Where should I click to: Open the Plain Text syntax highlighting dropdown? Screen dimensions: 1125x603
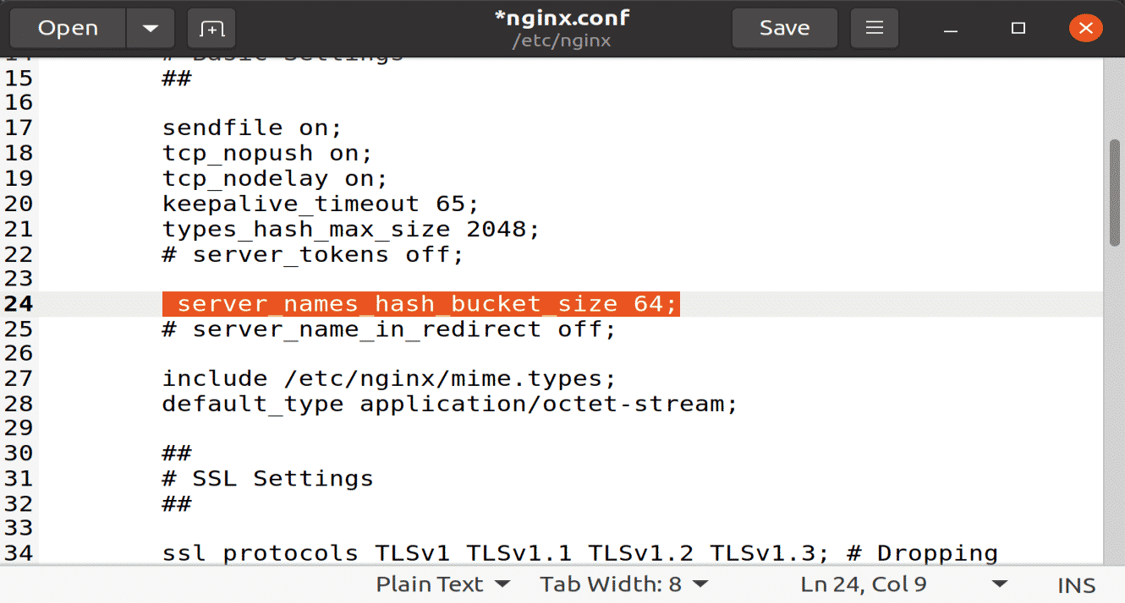441,584
